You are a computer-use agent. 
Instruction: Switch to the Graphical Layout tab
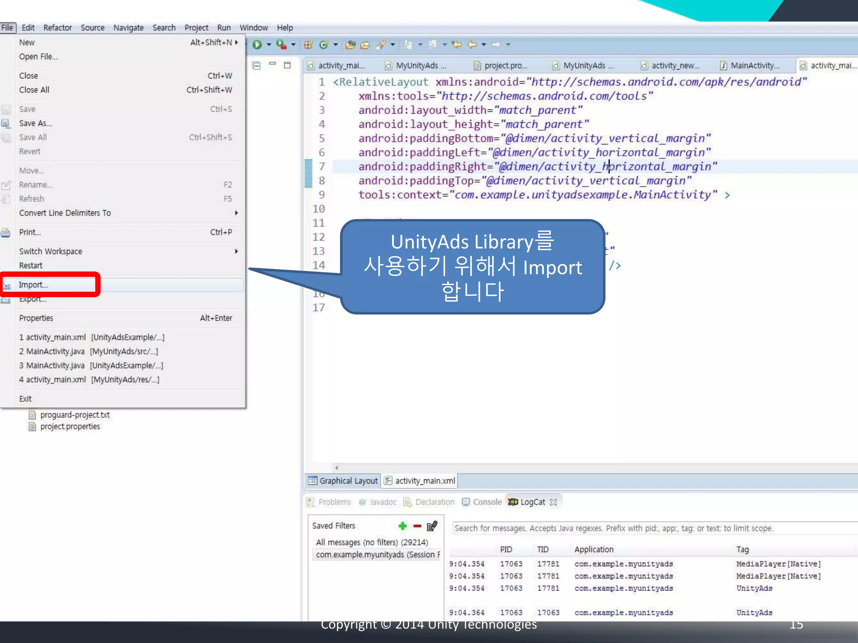343,481
